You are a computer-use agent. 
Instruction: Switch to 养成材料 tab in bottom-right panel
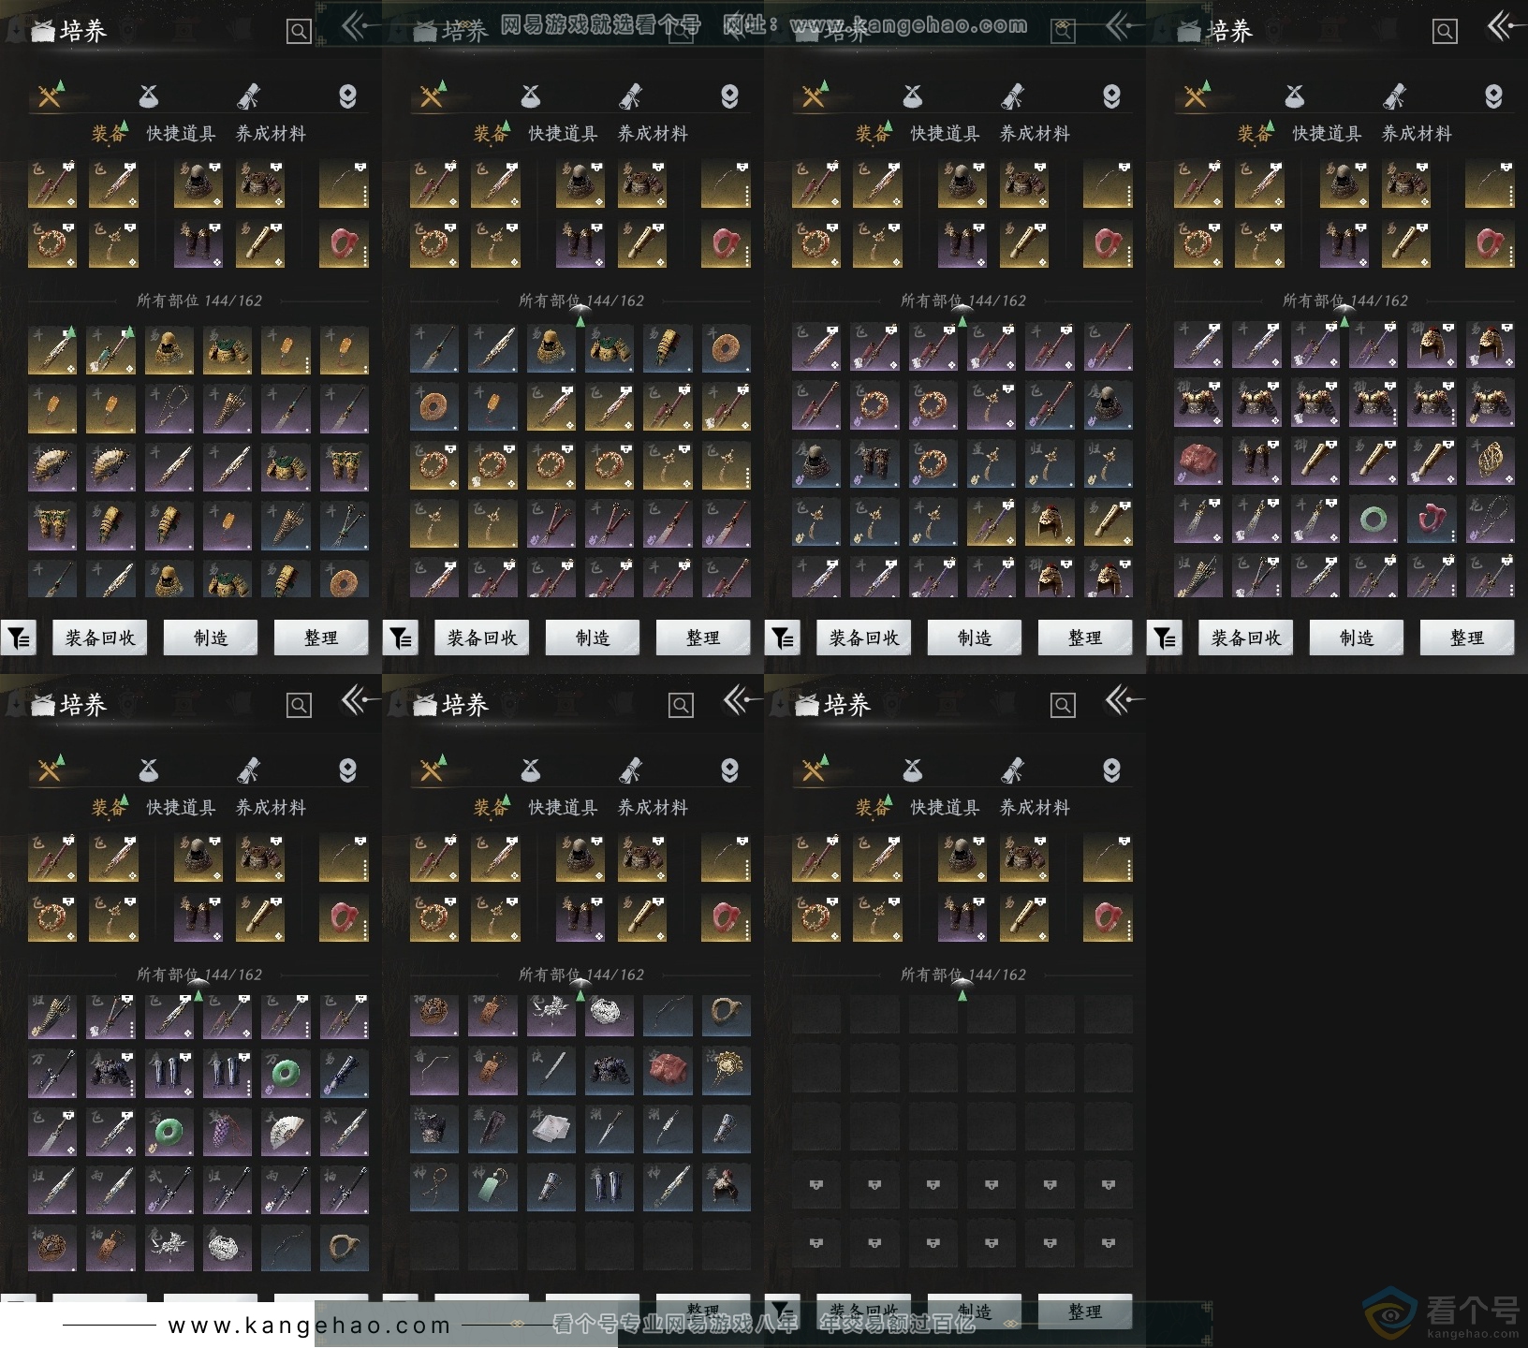pyautogui.click(x=1035, y=808)
